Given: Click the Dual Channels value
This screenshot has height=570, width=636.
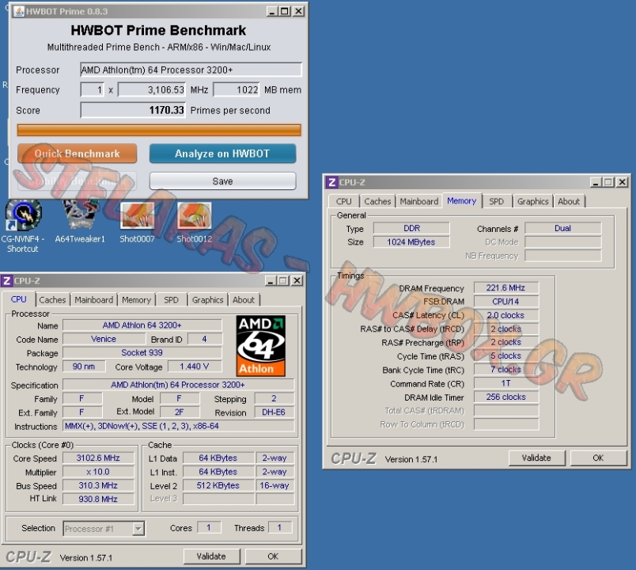Looking at the screenshot, I should 563,229.
